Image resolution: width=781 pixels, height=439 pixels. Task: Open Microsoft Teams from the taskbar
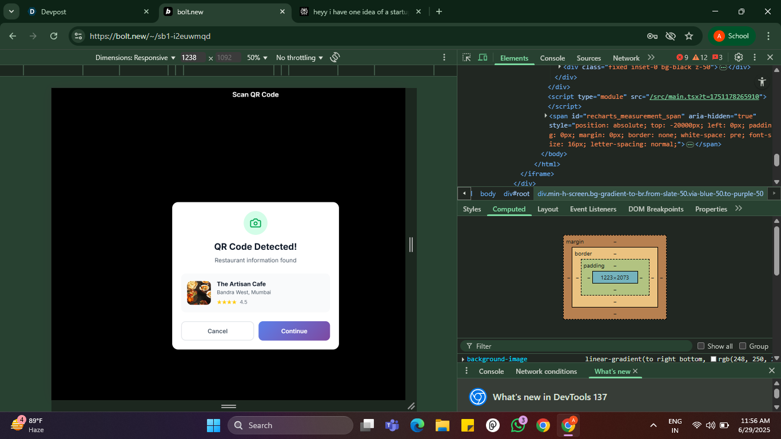[x=392, y=425]
